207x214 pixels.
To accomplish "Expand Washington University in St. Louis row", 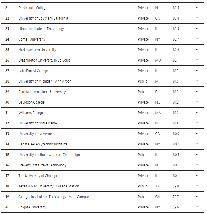I will pyautogui.click(x=197, y=60).
